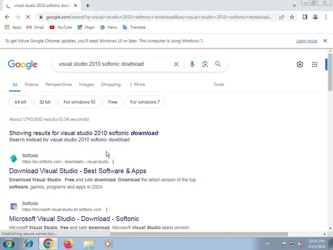Share this page via the share icon

282,17
